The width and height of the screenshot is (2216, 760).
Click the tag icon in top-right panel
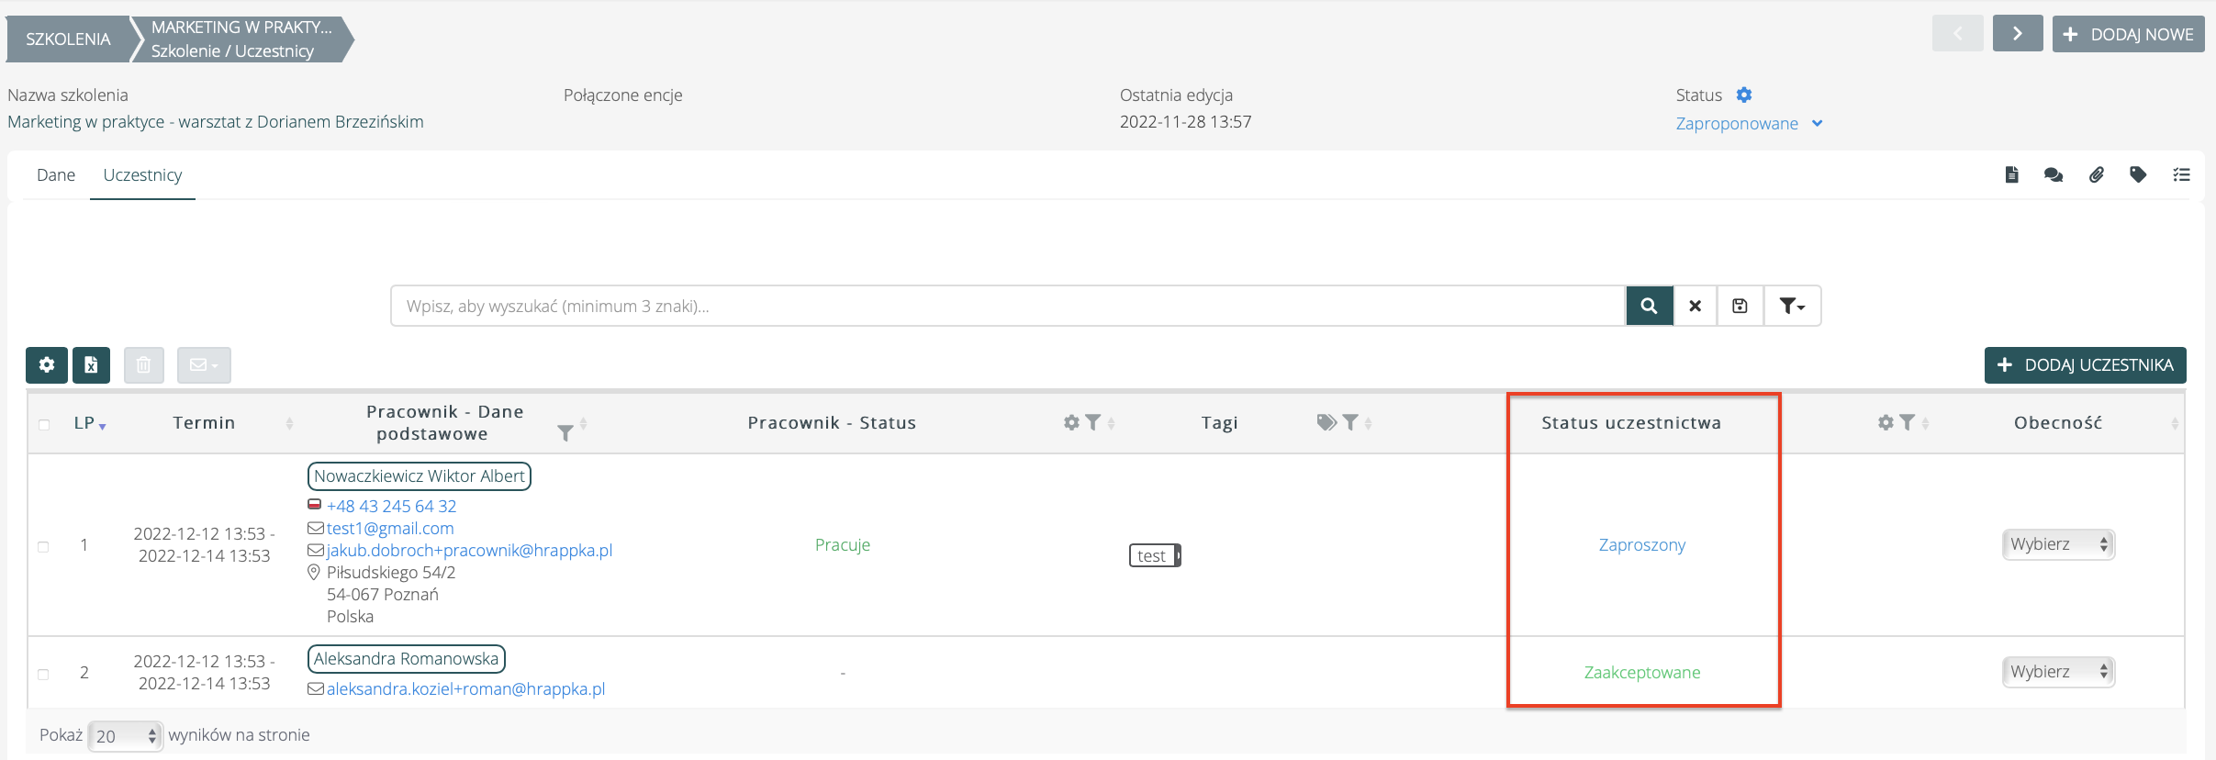coord(2138,174)
